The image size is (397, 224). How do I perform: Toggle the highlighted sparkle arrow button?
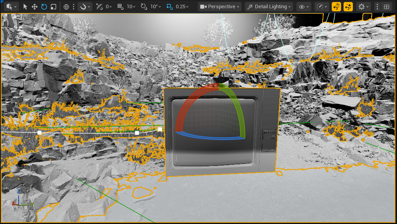coord(348,7)
